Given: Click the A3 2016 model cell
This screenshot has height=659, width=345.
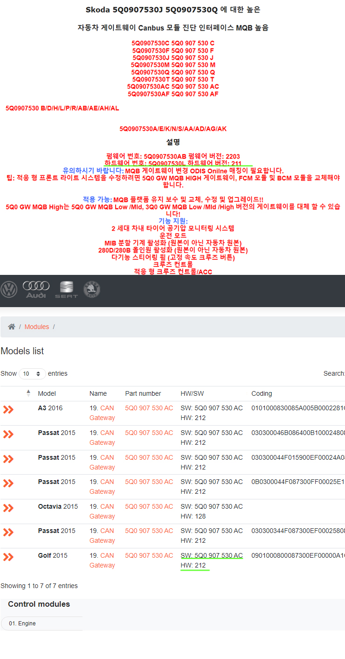Looking at the screenshot, I should [50, 408].
